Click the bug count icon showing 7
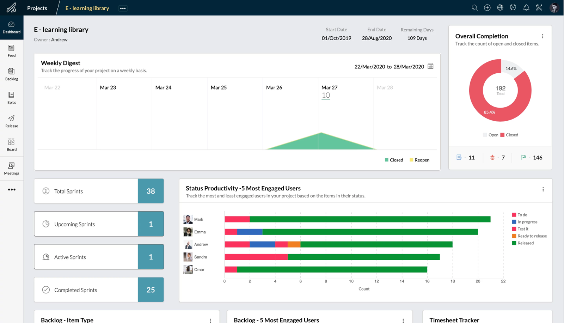Viewport: 564px width, 323px height. coord(492,158)
